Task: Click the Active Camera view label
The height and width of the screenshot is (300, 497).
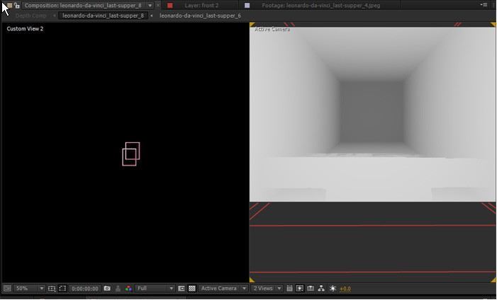Action: tap(272, 29)
